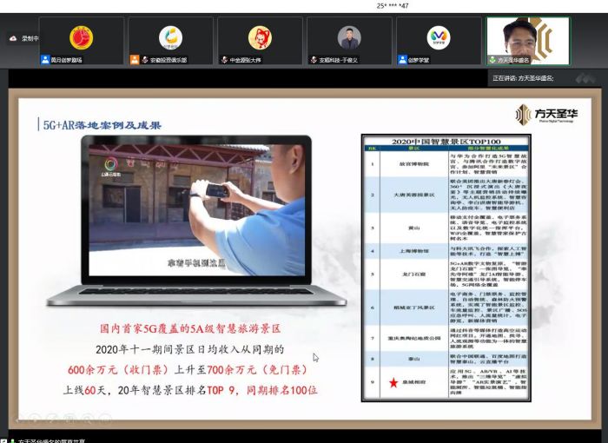Click the video playing in the laptop screen
The height and width of the screenshot is (443, 608).
coord(196,209)
